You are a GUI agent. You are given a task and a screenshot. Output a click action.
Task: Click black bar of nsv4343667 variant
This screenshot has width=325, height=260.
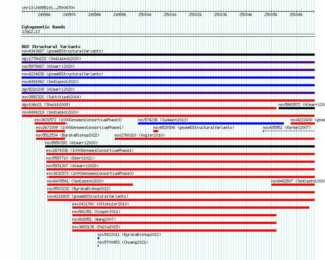point(168,55)
